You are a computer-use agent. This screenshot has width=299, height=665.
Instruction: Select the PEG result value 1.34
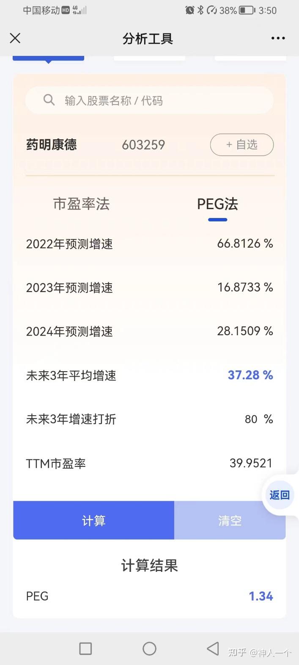point(261,596)
